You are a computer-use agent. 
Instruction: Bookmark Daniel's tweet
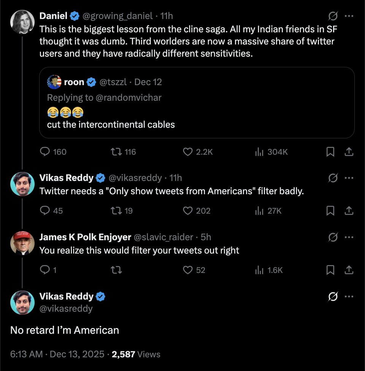click(330, 152)
